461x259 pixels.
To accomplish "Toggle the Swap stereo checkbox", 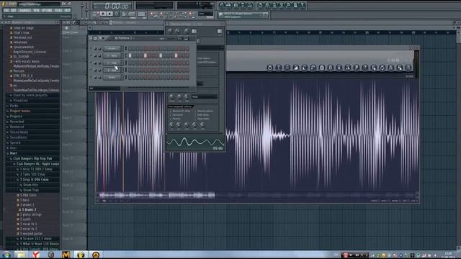I will [195, 119].
